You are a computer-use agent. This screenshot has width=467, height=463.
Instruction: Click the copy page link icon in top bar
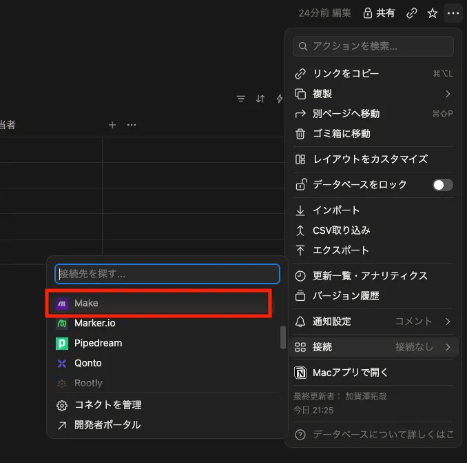click(x=412, y=13)
